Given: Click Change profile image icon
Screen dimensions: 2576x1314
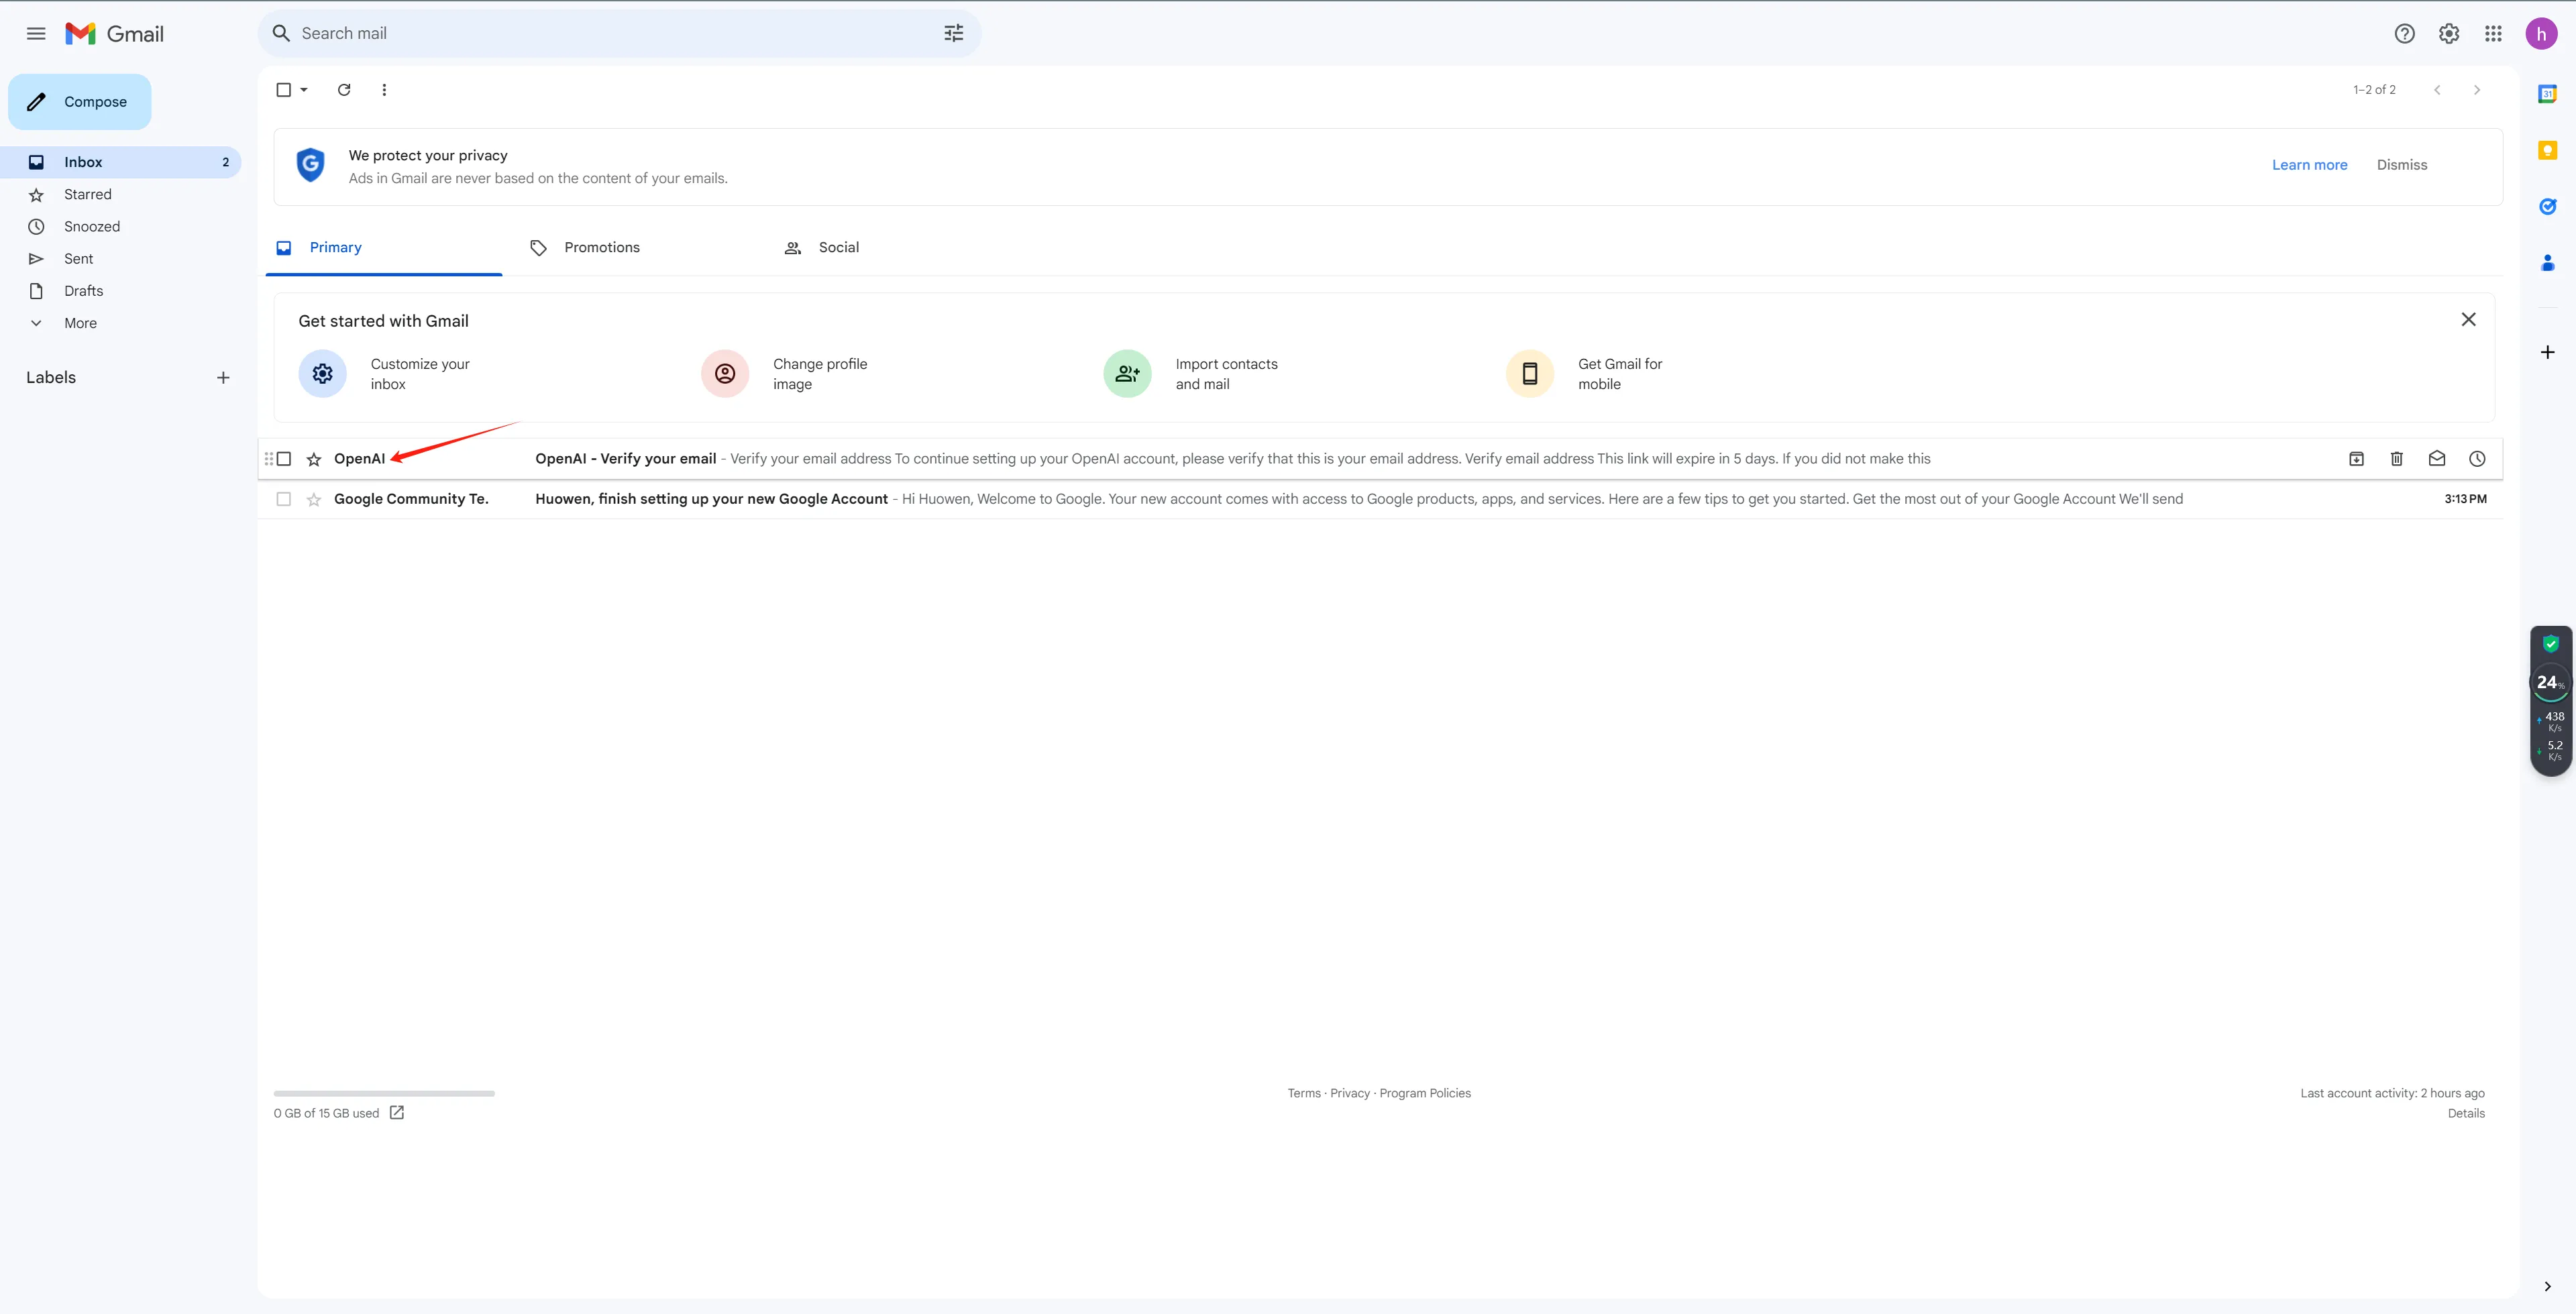Looking at the screenshot, I should (x=725, y=374).
